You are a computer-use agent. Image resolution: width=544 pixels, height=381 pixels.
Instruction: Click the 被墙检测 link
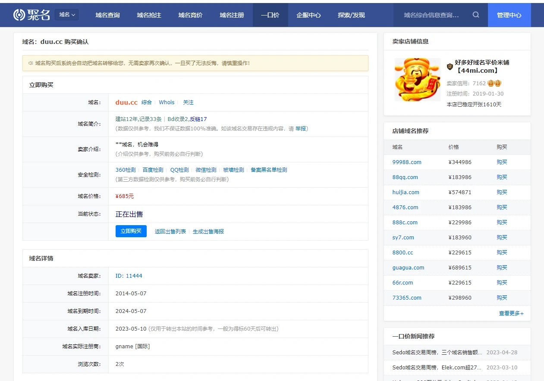pos(233,170)
